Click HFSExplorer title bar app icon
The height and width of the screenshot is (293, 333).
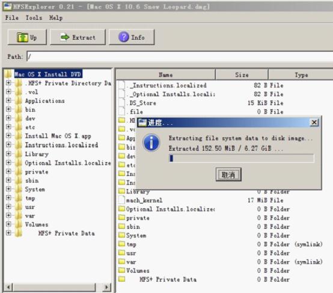pos(7,6)
